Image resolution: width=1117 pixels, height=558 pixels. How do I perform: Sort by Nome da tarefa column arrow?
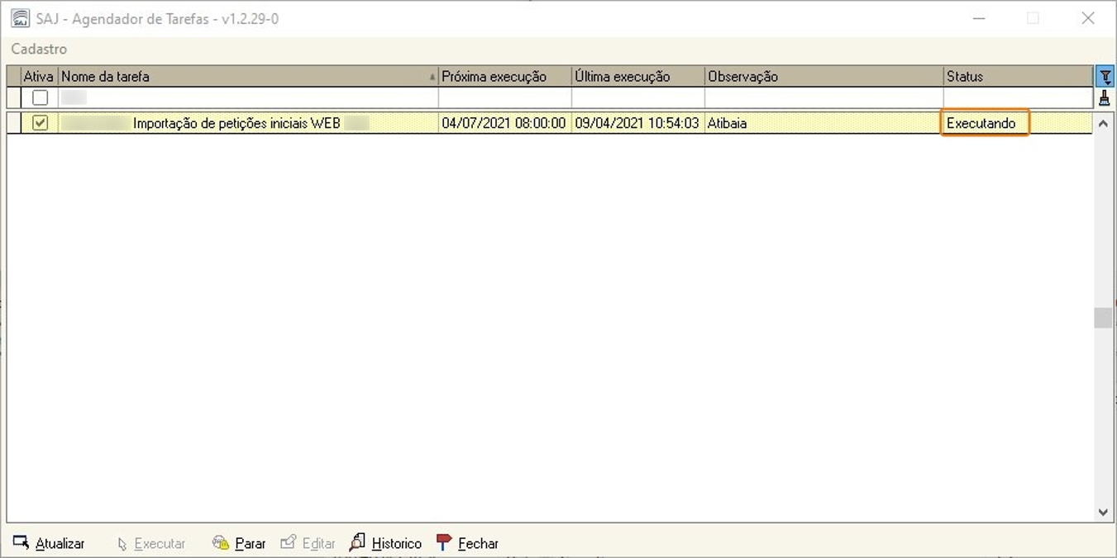pos(432,78)
